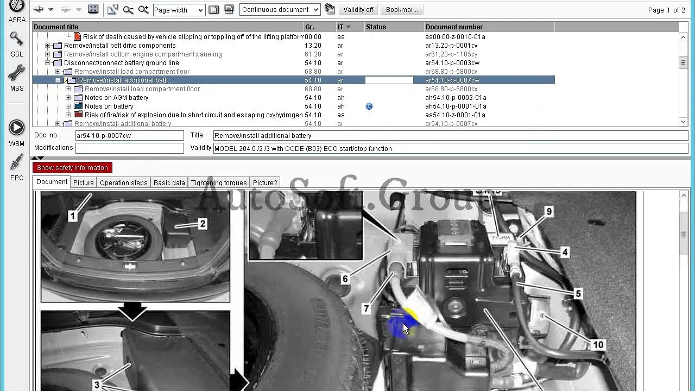The height and width of the screenshot is (391, 695).
Task: Expand Notes on battery node
Action: click(68, 106)
